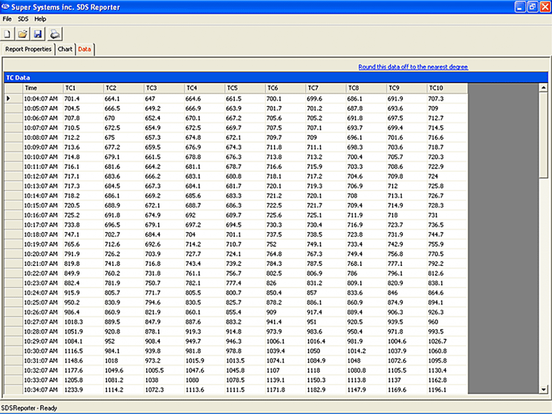Click the time cell 10:12:07 AM
552x414 pixels.
tap(41, 177)
